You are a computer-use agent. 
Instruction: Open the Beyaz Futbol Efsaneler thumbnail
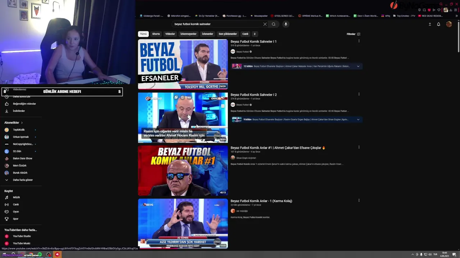183,64
